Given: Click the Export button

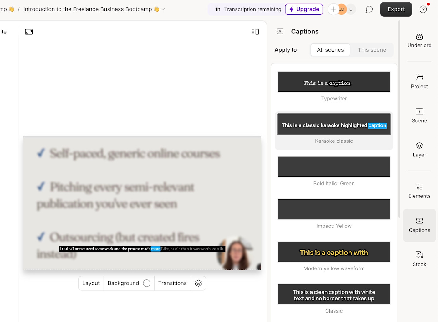Looking at the screenshot, I should [x=396, y=9].
